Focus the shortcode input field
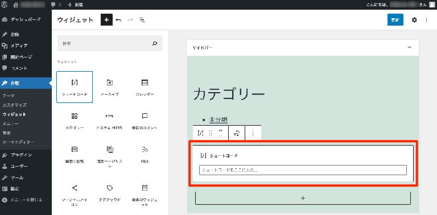The height and width of the screenshot is (215, 437). pyautogui.click(x=303, y=170)
